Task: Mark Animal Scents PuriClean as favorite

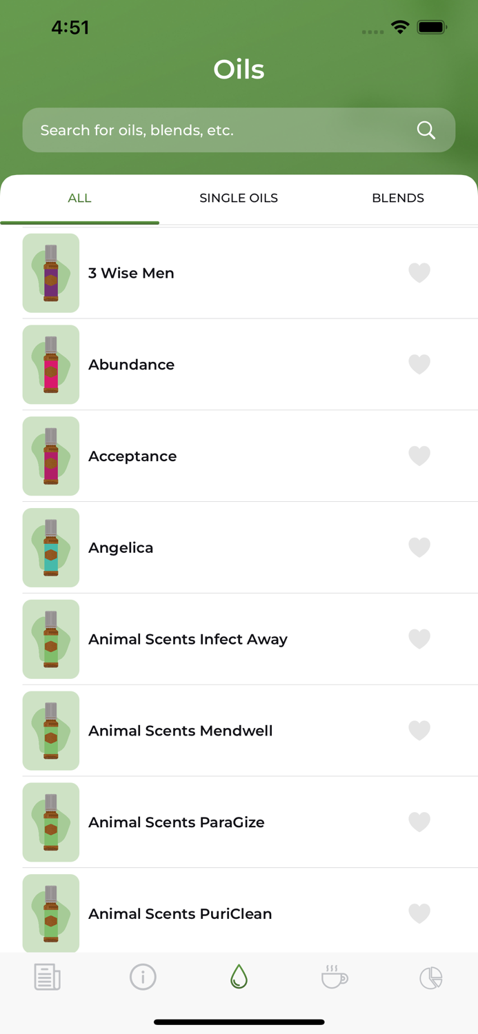Action: coord(419,913)
